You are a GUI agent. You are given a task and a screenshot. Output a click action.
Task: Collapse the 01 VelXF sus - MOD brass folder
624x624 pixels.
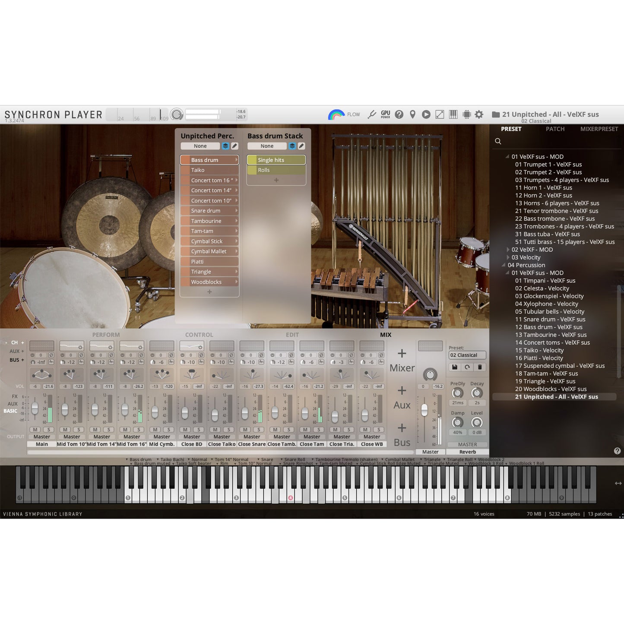tap(507, 157)
